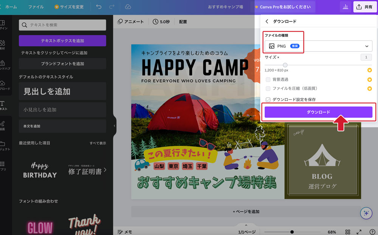This screenshot has height=235, width=378.
Task: Open the テキスト sidebar tab
Action: [3, 105]
